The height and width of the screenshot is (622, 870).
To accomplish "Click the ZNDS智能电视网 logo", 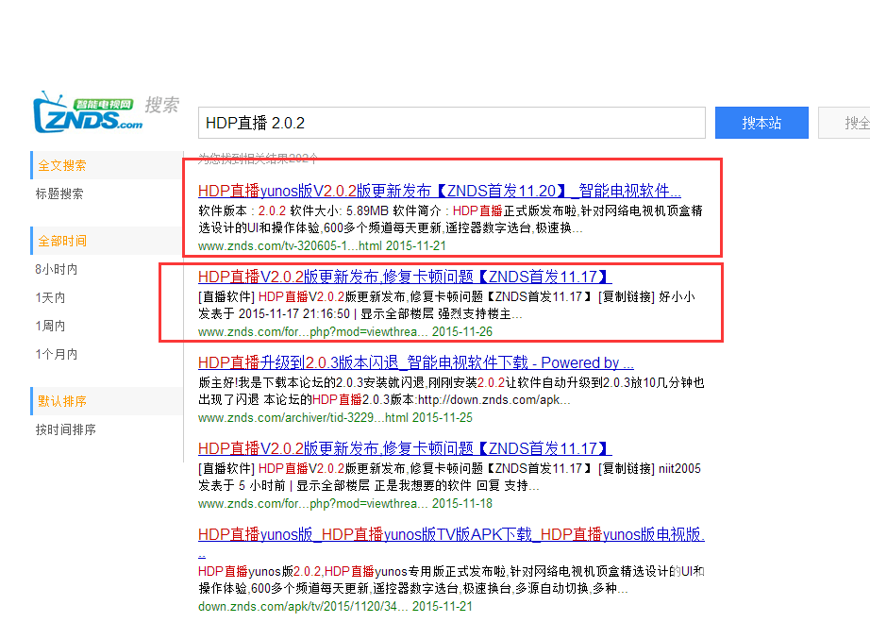I will coord(89,112).
